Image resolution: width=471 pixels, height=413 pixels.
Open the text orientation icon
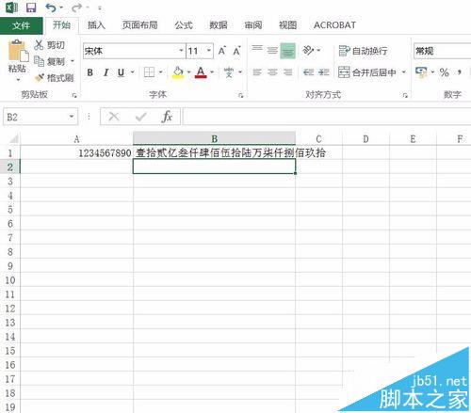pyautogui.click(x=308, y=50)
